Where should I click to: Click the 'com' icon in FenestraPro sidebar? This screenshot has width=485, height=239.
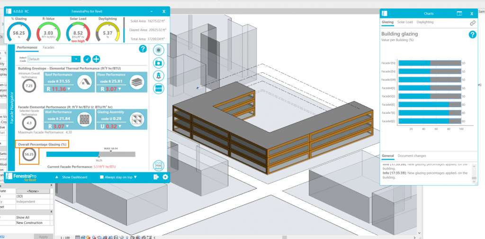(x=159, y=88)
